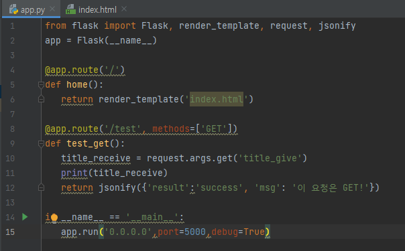The height and width of the screenshot is (251, 405).
Task: Click the test_get function name
Action: pyautogui.click(x=88, y=143)
